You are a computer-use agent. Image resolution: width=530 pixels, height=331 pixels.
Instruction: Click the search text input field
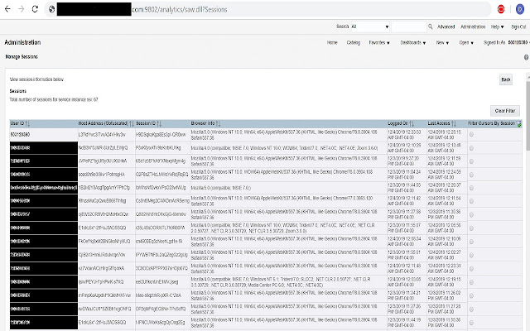[409, 26]
